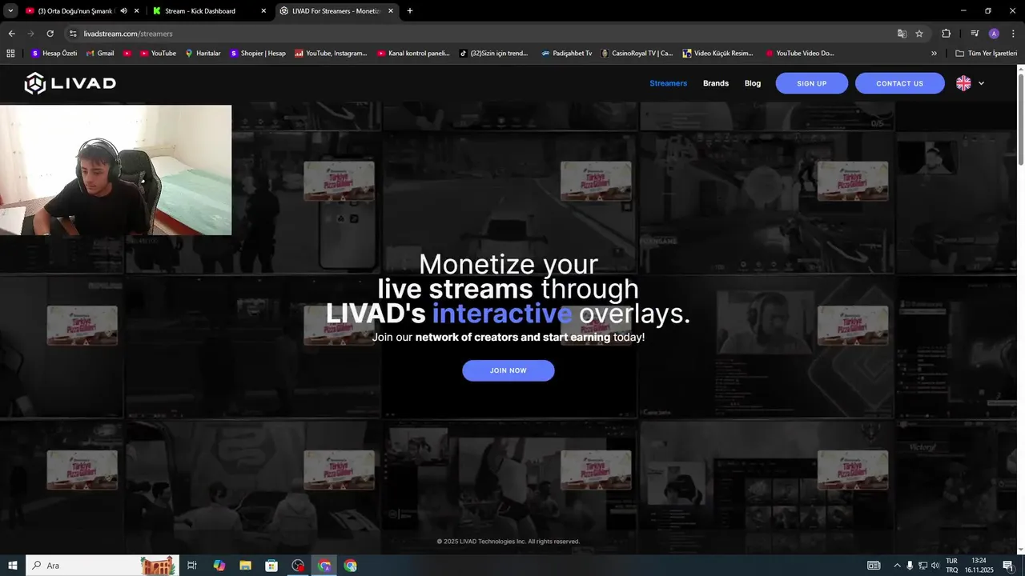The image size is (1025, 576).
Task: Open the CasinoRoyal TV bookmark
Action: (637, 54)
